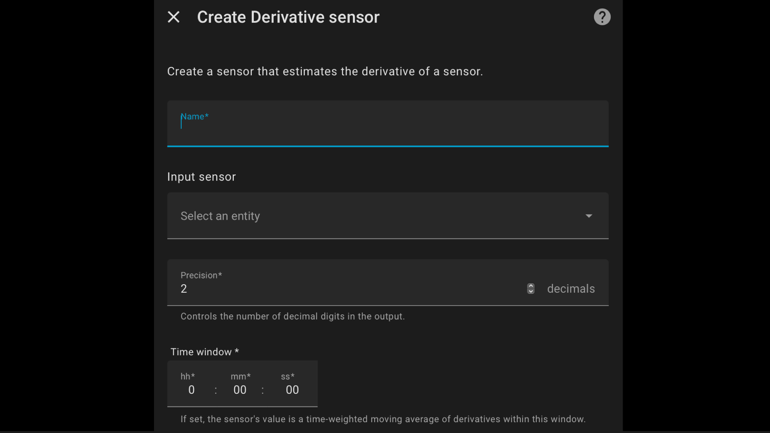Viewport: 770px width, 433px height.
Task: Click the mm minutes field under Time window
Action: 239,390
